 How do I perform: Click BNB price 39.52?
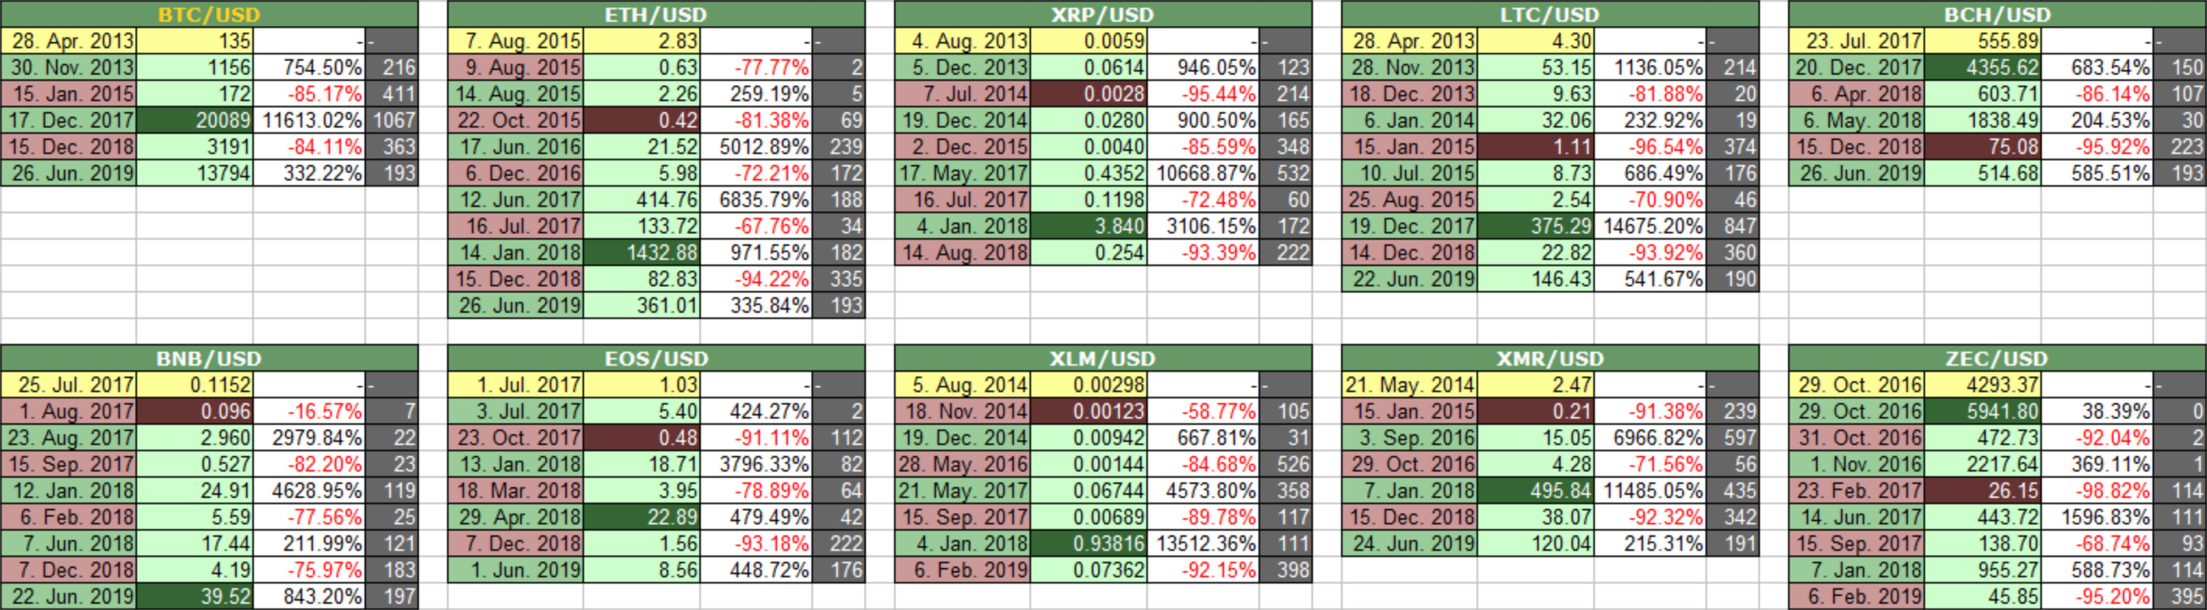195,596
